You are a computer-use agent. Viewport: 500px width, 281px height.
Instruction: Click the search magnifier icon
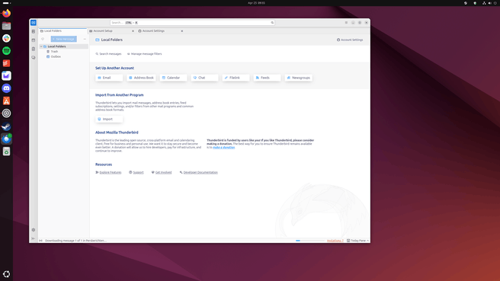[272, 23]
